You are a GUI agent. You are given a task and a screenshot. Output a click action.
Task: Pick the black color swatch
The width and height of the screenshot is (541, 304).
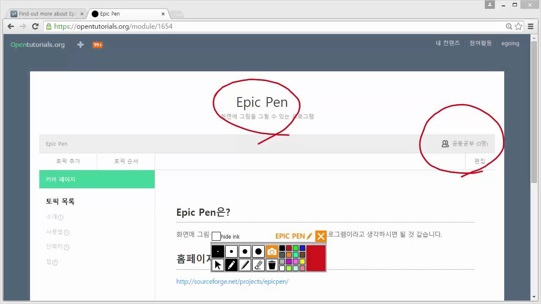click(282, 248)
